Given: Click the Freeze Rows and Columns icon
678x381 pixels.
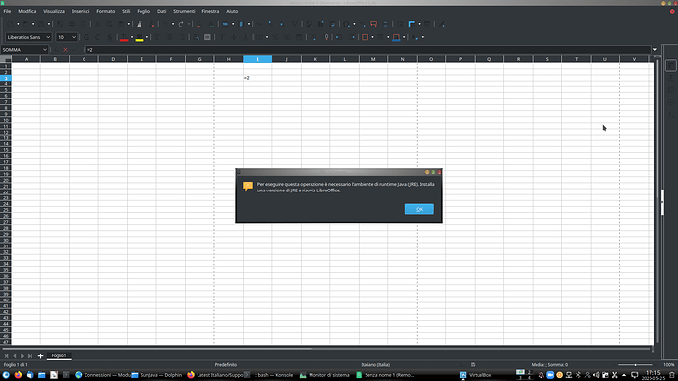Looking at the screenshot, I should (411, 24).
